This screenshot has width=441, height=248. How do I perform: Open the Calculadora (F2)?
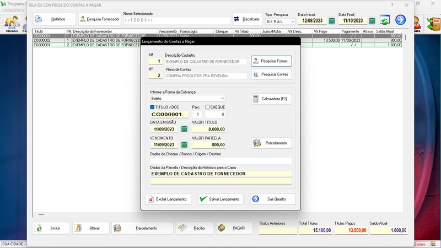click(x=271, y=99)
